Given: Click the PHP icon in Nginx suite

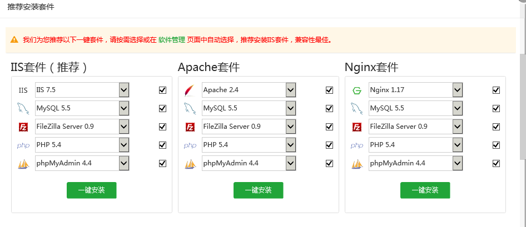Looking at the screenshot, I should tap(356, 145).
